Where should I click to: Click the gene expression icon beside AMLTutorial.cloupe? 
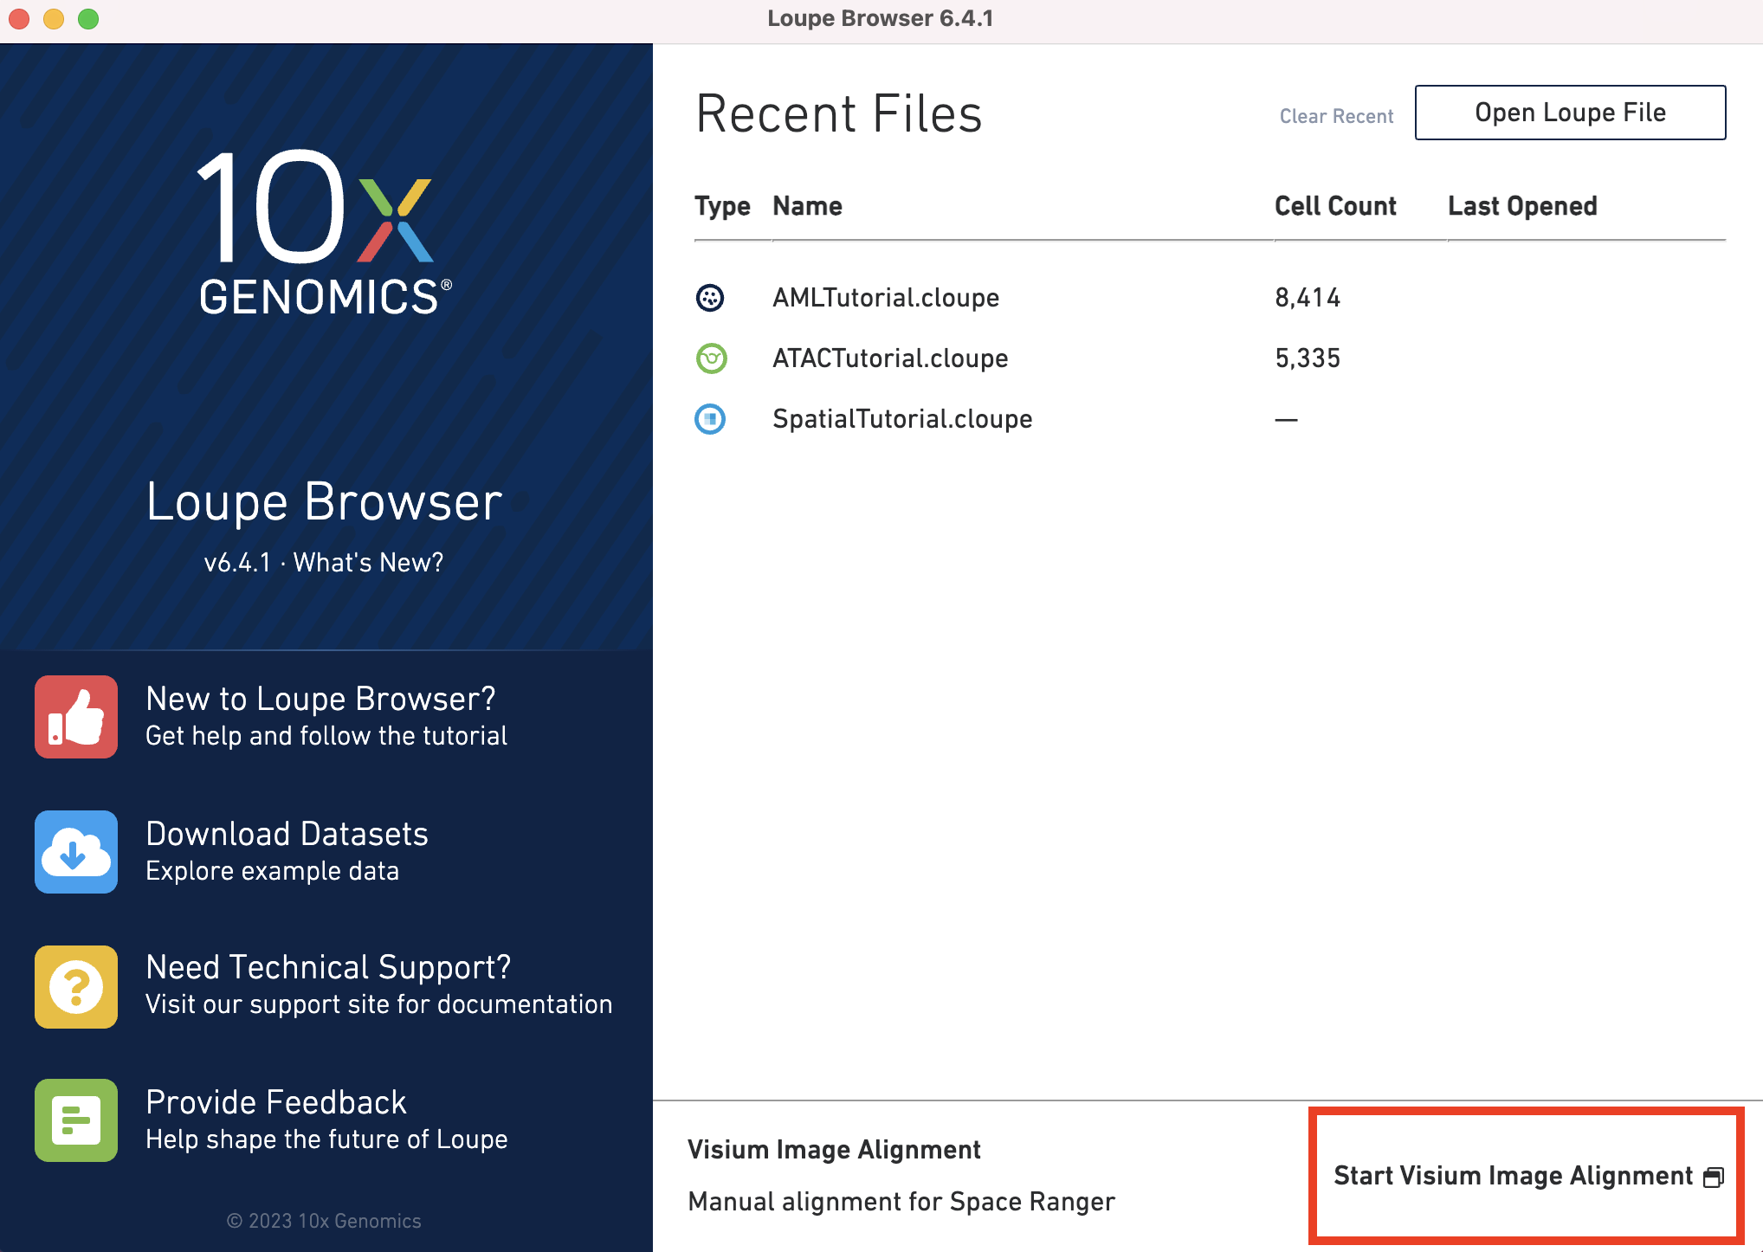point(710,298)
